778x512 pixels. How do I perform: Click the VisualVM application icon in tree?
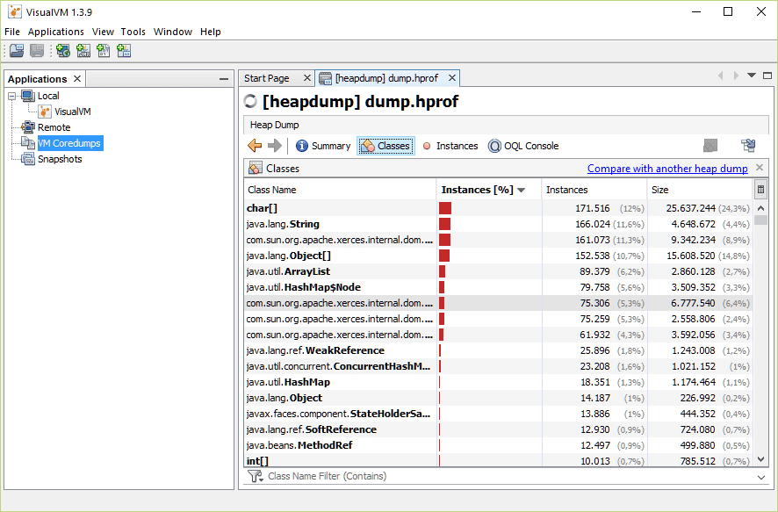pyautogui.click(x=45, y=112)
